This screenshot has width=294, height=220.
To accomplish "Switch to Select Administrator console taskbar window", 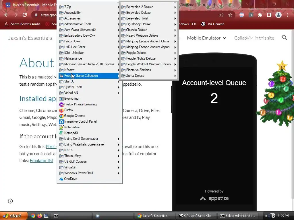I will coord(238,216).
